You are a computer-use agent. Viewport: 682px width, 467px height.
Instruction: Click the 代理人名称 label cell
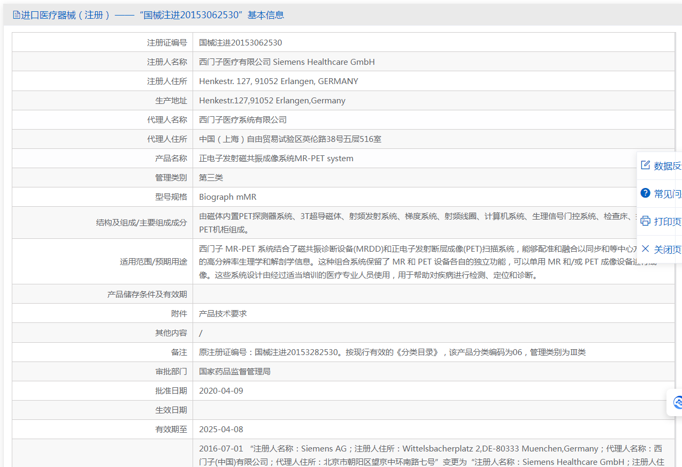coord(103,119)
